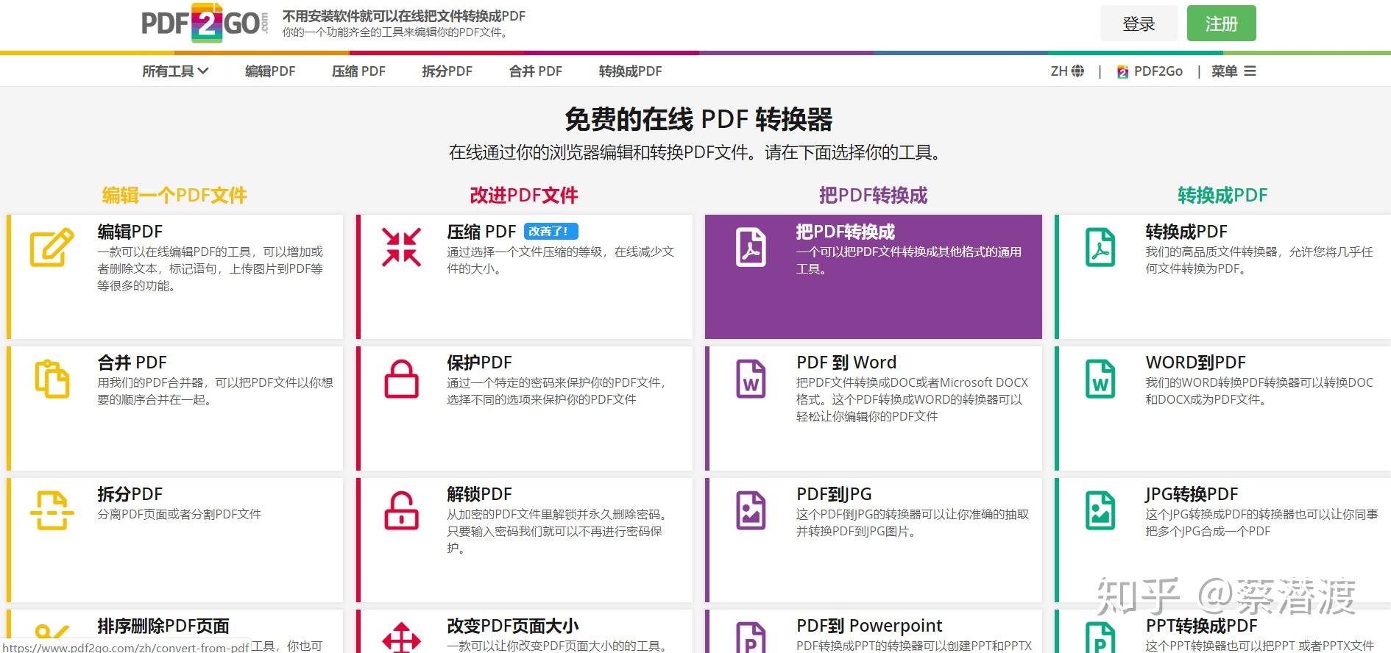Expand the 所有工具 dropdown
Viewport: 1391px width, 653px height.
(175, 71)
